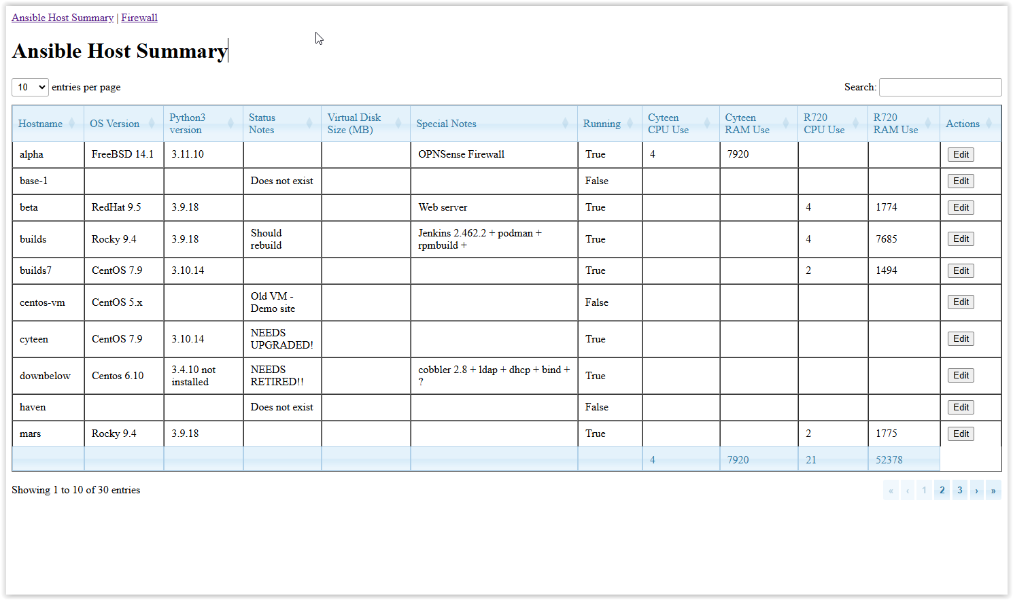This screenshot has width=1013, height=600.
Task: Edit the beta host row
Action: pyautogui.click(x=961, y=207)
